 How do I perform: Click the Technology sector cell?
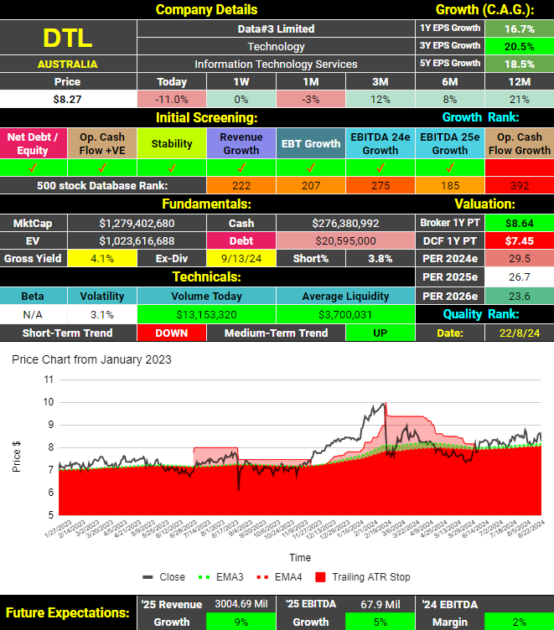[276, 47]
